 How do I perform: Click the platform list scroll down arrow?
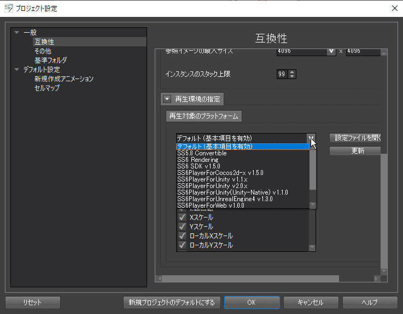pos(313,204)
